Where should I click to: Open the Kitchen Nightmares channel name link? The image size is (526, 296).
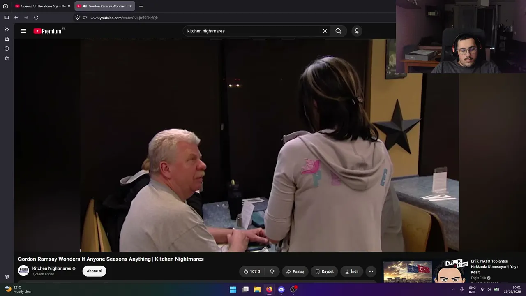tap(52, 268)
